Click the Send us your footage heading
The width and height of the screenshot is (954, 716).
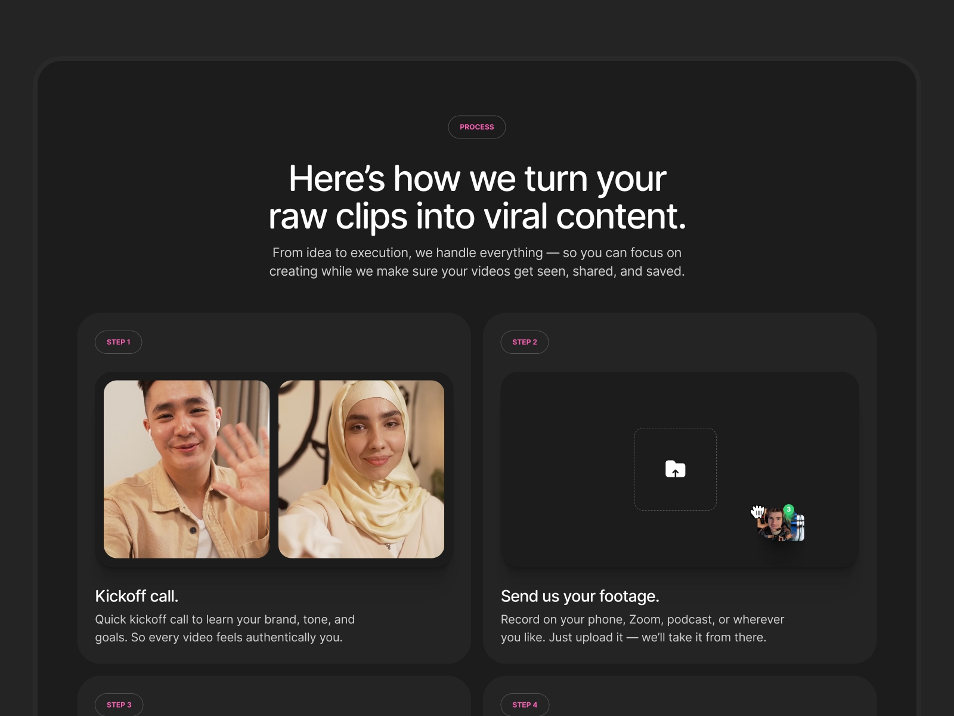point(580,595)
